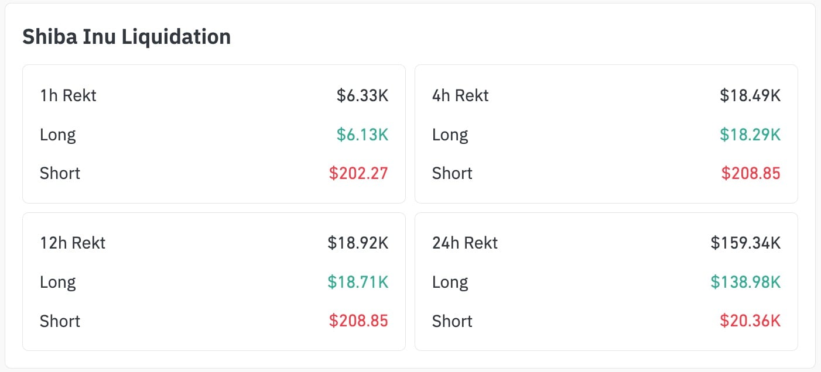Screen dimensions: 821x372
Task: Click the 1h short value $202.27
Action: click(358, 173)
